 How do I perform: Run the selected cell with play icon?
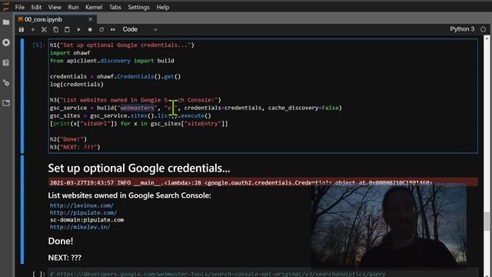point(78,29)
